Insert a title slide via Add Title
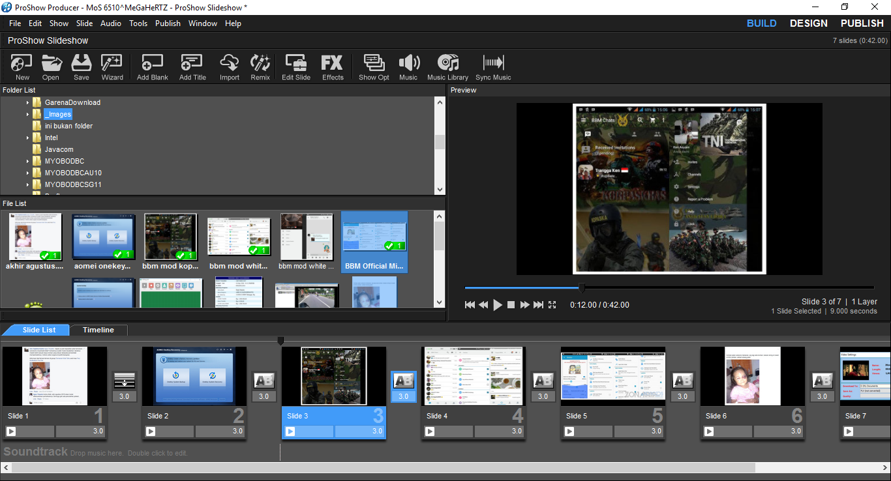This screenshot has height=481, width=891. 192,67
